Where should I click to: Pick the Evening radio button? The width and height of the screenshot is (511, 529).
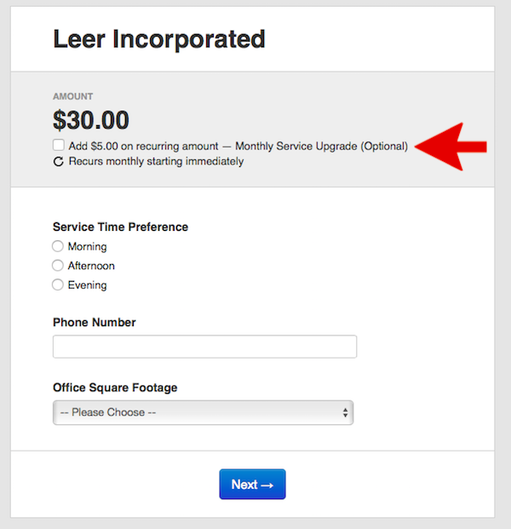point(58,285)
